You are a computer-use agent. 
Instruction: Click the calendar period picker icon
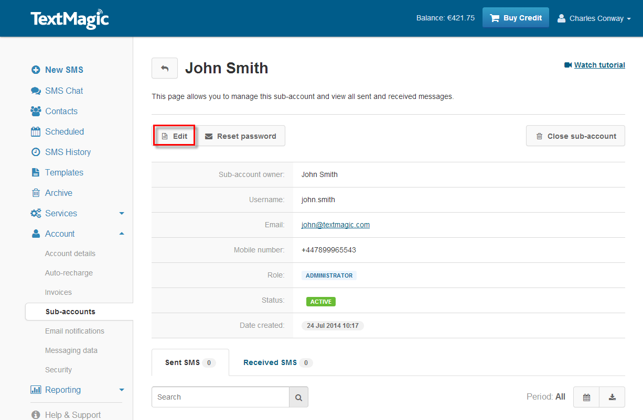[586, 397]
